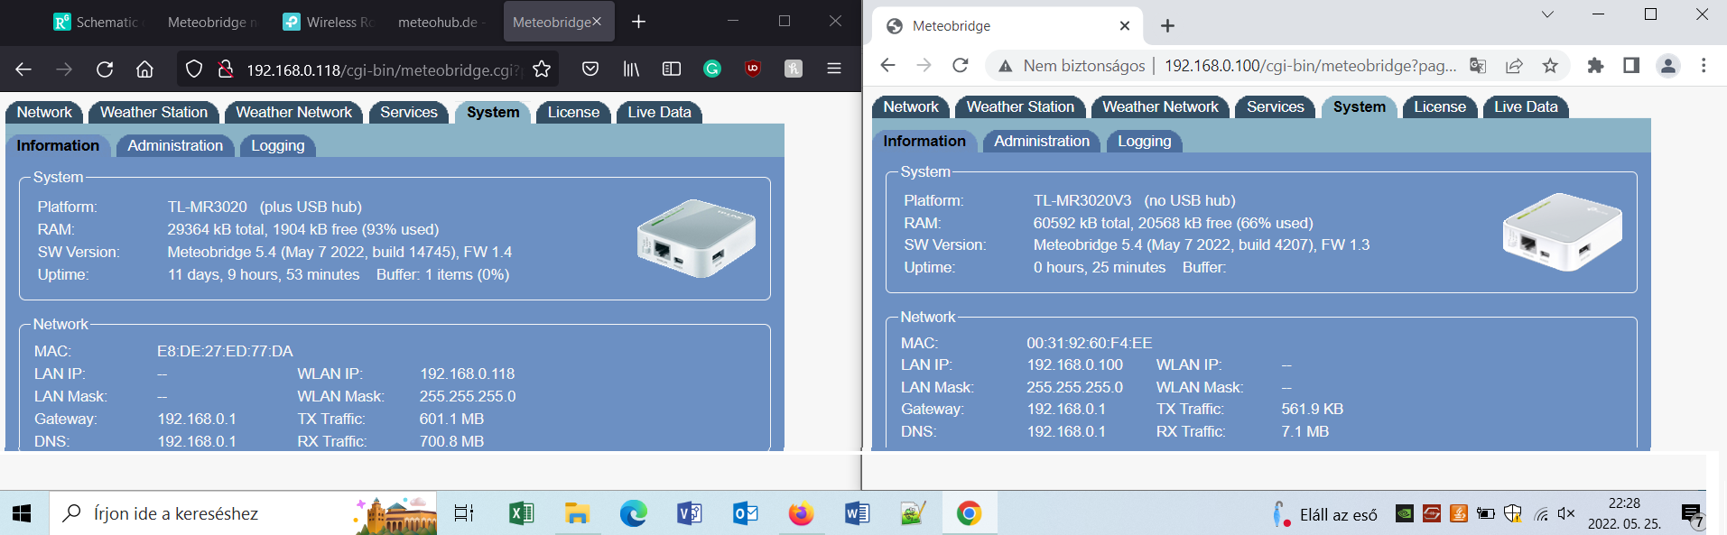Open Firefox hamburger application menu
The image size is (1727, 535).
pos(834,69)
